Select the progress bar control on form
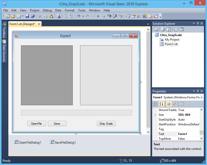The height and width of the screenshot is (165, 207). (x=77, y=113)
